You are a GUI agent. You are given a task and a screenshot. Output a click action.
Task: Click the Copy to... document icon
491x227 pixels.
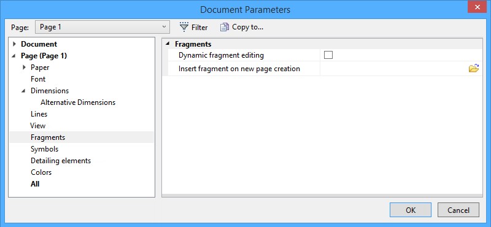pos(225,27)
